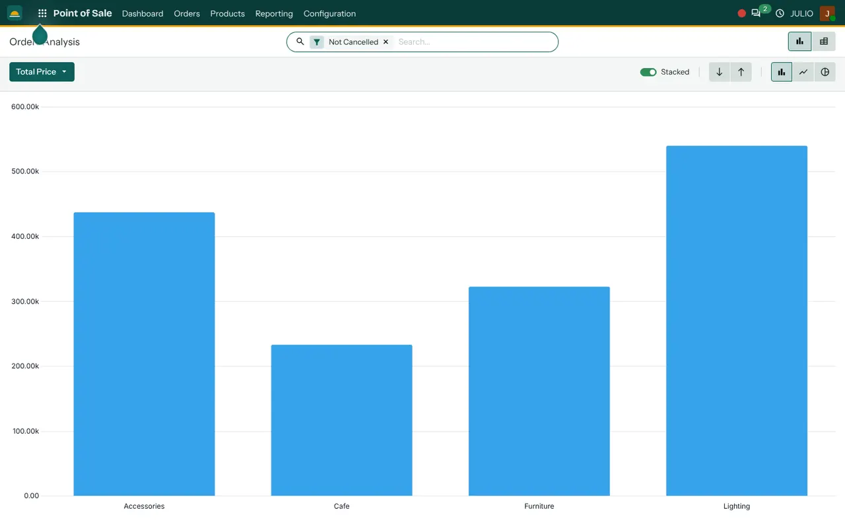
Task: Open the Configuration menu
Action: coord(329,13)
